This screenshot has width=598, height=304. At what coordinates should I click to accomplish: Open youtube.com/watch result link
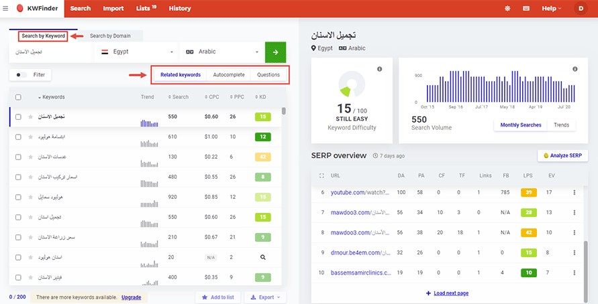point(360,193)
